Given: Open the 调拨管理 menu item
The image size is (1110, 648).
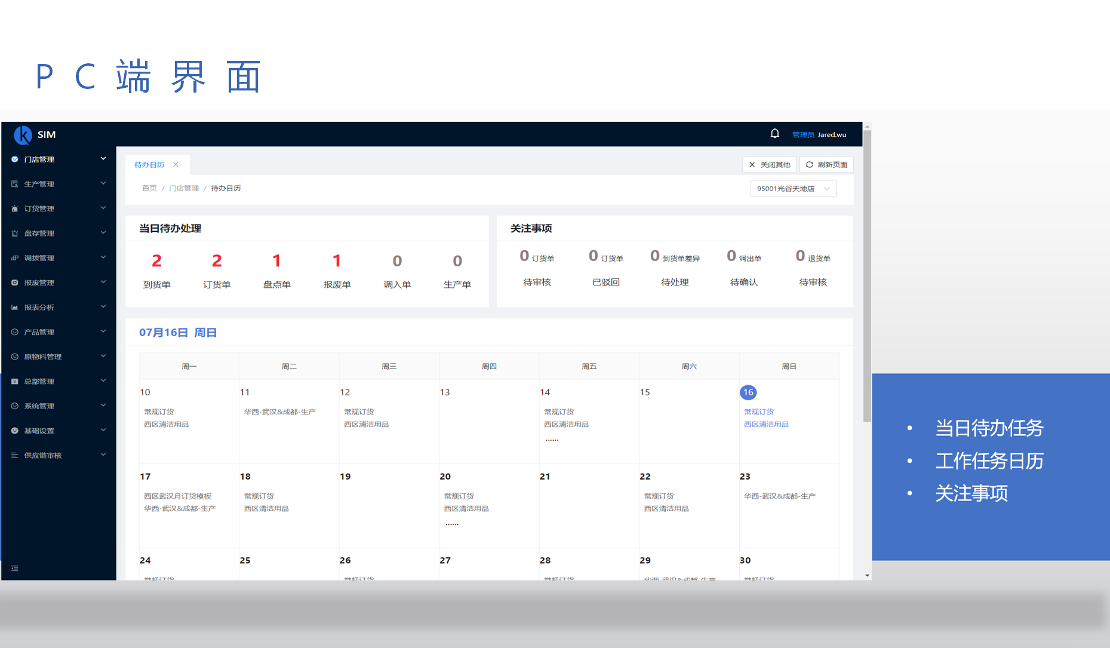Looking at the screenshot, I should point(59,258).
